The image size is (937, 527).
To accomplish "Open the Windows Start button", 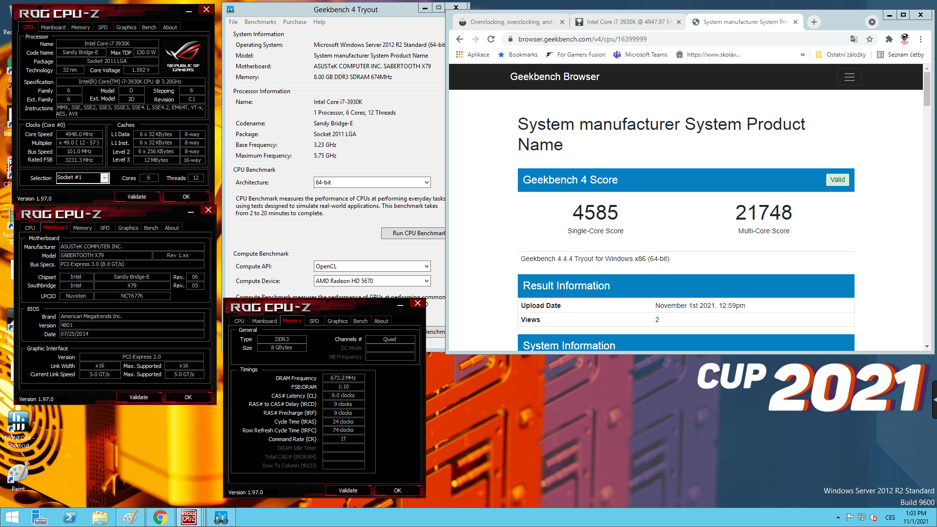I will (12, 517).
